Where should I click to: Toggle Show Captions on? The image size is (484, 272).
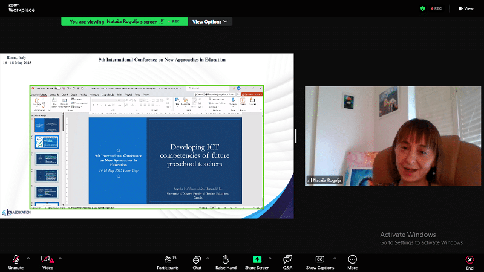319,259
